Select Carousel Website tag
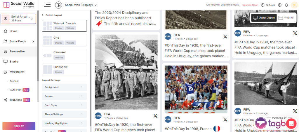The image size is (299, 132). coord(59,57)
